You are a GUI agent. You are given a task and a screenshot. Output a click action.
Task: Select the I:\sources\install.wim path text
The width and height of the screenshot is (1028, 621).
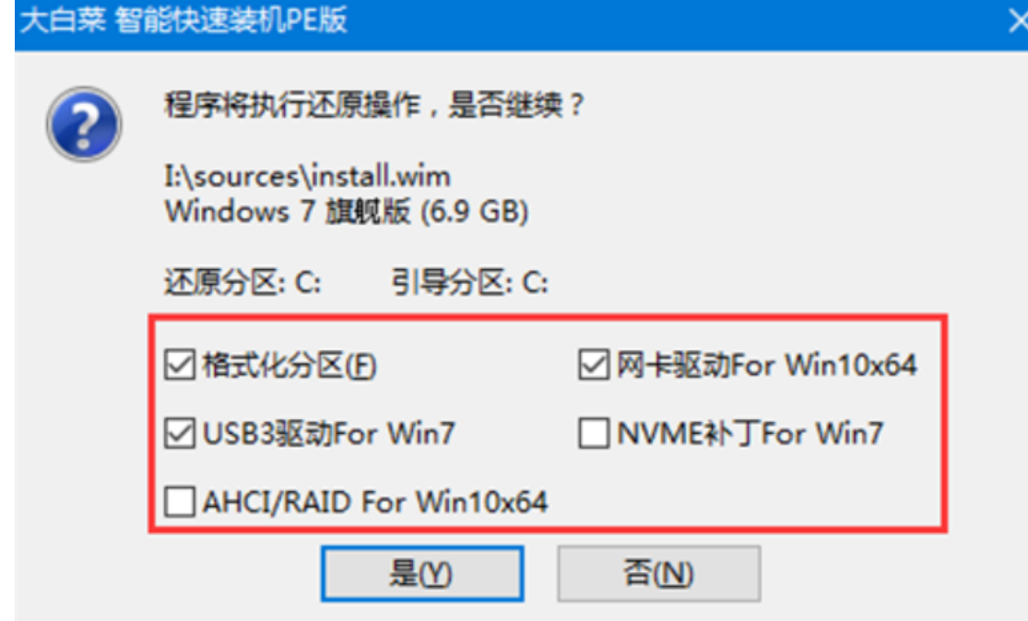tap(308, 177)
